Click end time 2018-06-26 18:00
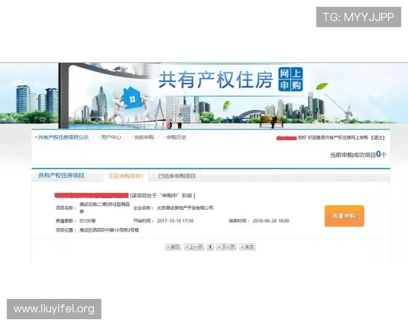408x326 pixels. (271, 221)
